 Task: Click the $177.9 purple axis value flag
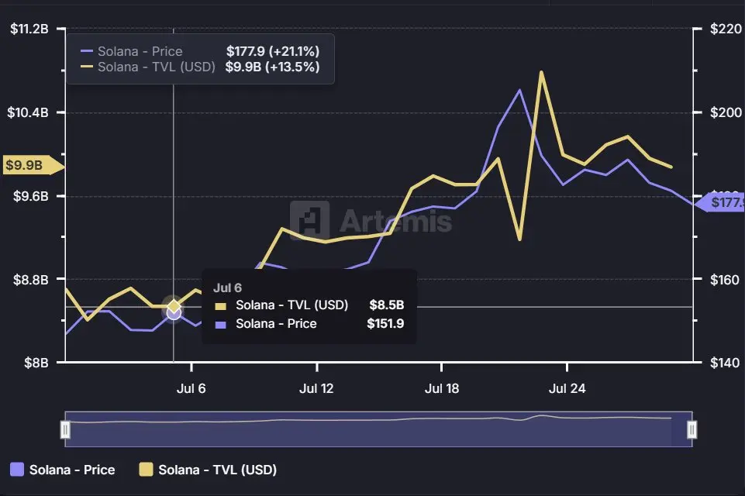[x=720, y=203]
